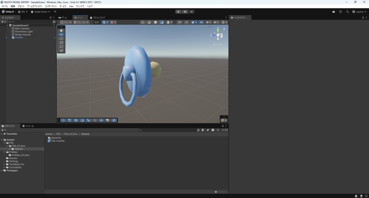Toggle Persp projection label
The image size is (369, 198).
pyautogui.click(x=217, y=44)
